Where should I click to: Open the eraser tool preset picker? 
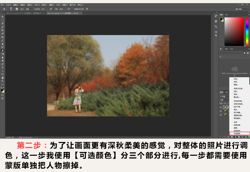5,9
